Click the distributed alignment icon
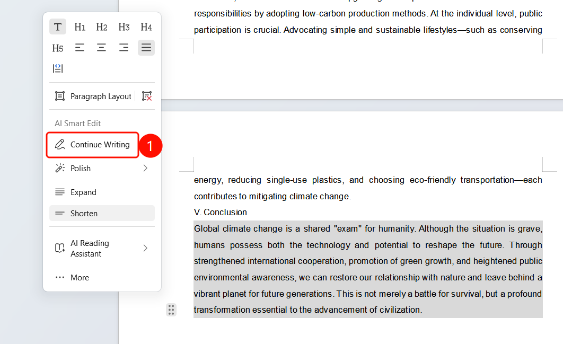This screenshot has height=344, width=563. (57, 68)
